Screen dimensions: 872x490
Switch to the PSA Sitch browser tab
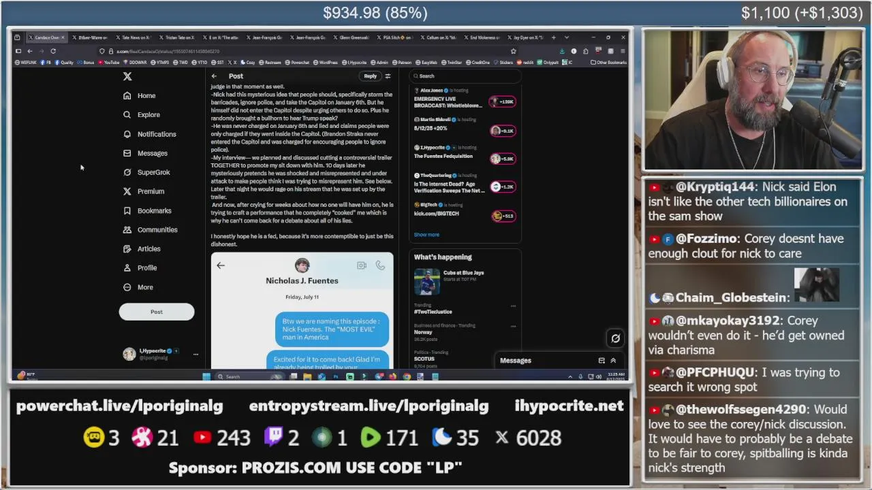(396, 37)
